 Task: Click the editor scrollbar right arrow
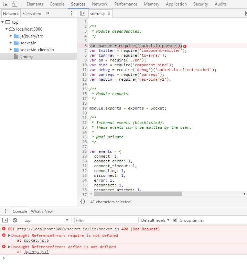click(245, 194)
